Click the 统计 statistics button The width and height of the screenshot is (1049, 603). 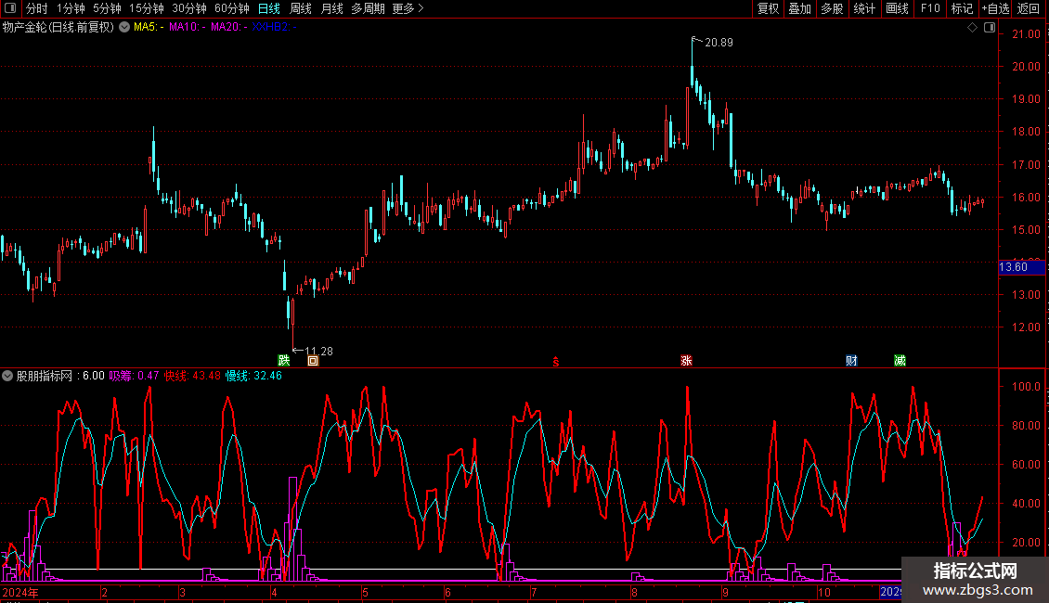(864, 8)
